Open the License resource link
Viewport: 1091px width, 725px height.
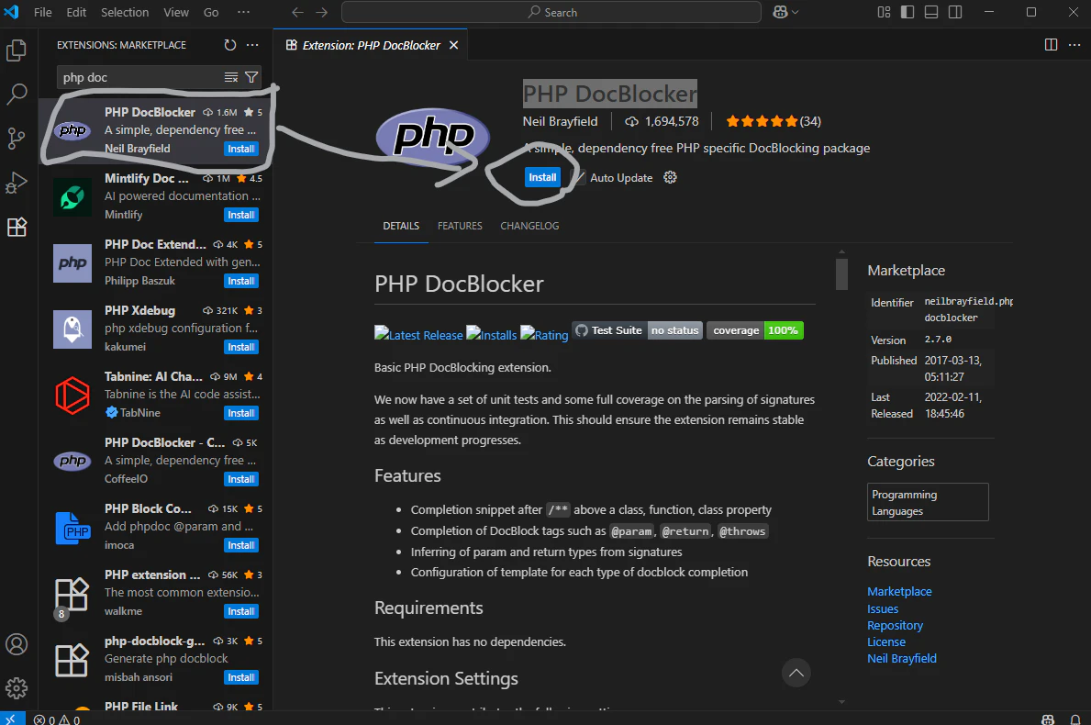pyautogui.click(x=885, y=642)
